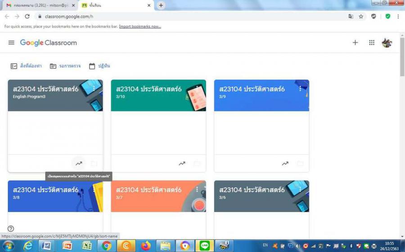Open Drive folder icon on English Program3 card
Viewport: 405px width, 252px height.
click(x=94, y=164)
